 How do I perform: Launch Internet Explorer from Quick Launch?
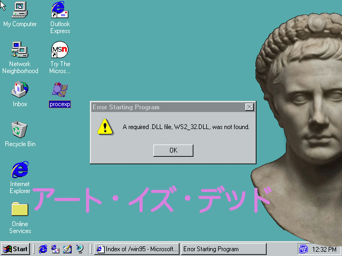pos(43,249)
